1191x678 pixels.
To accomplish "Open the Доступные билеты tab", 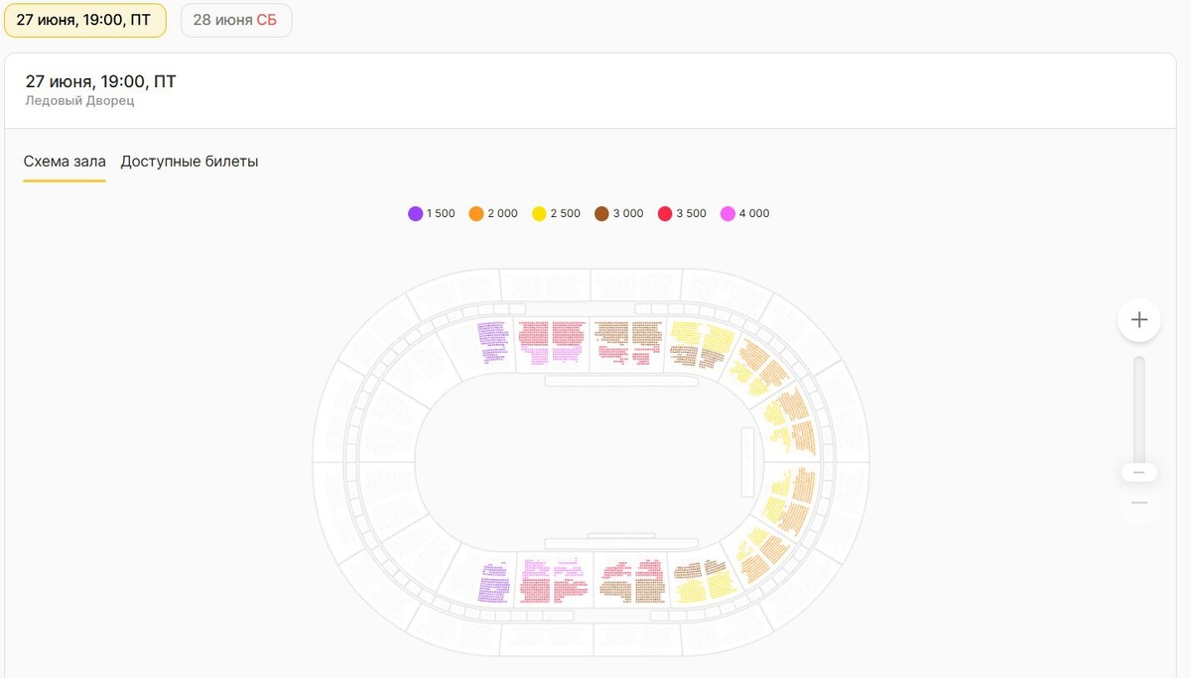I will (190, 162).
